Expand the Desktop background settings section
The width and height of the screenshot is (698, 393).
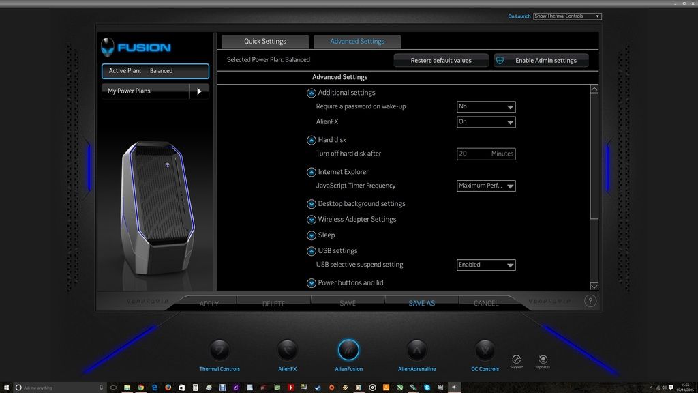[311, 204]
